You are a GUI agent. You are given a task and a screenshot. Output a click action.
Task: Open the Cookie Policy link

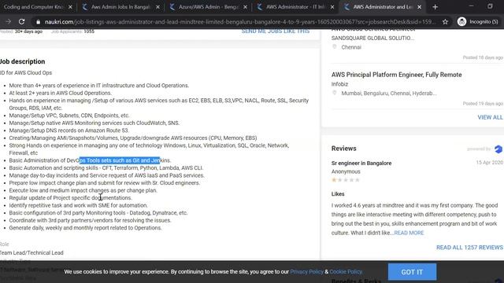[346, 272]
